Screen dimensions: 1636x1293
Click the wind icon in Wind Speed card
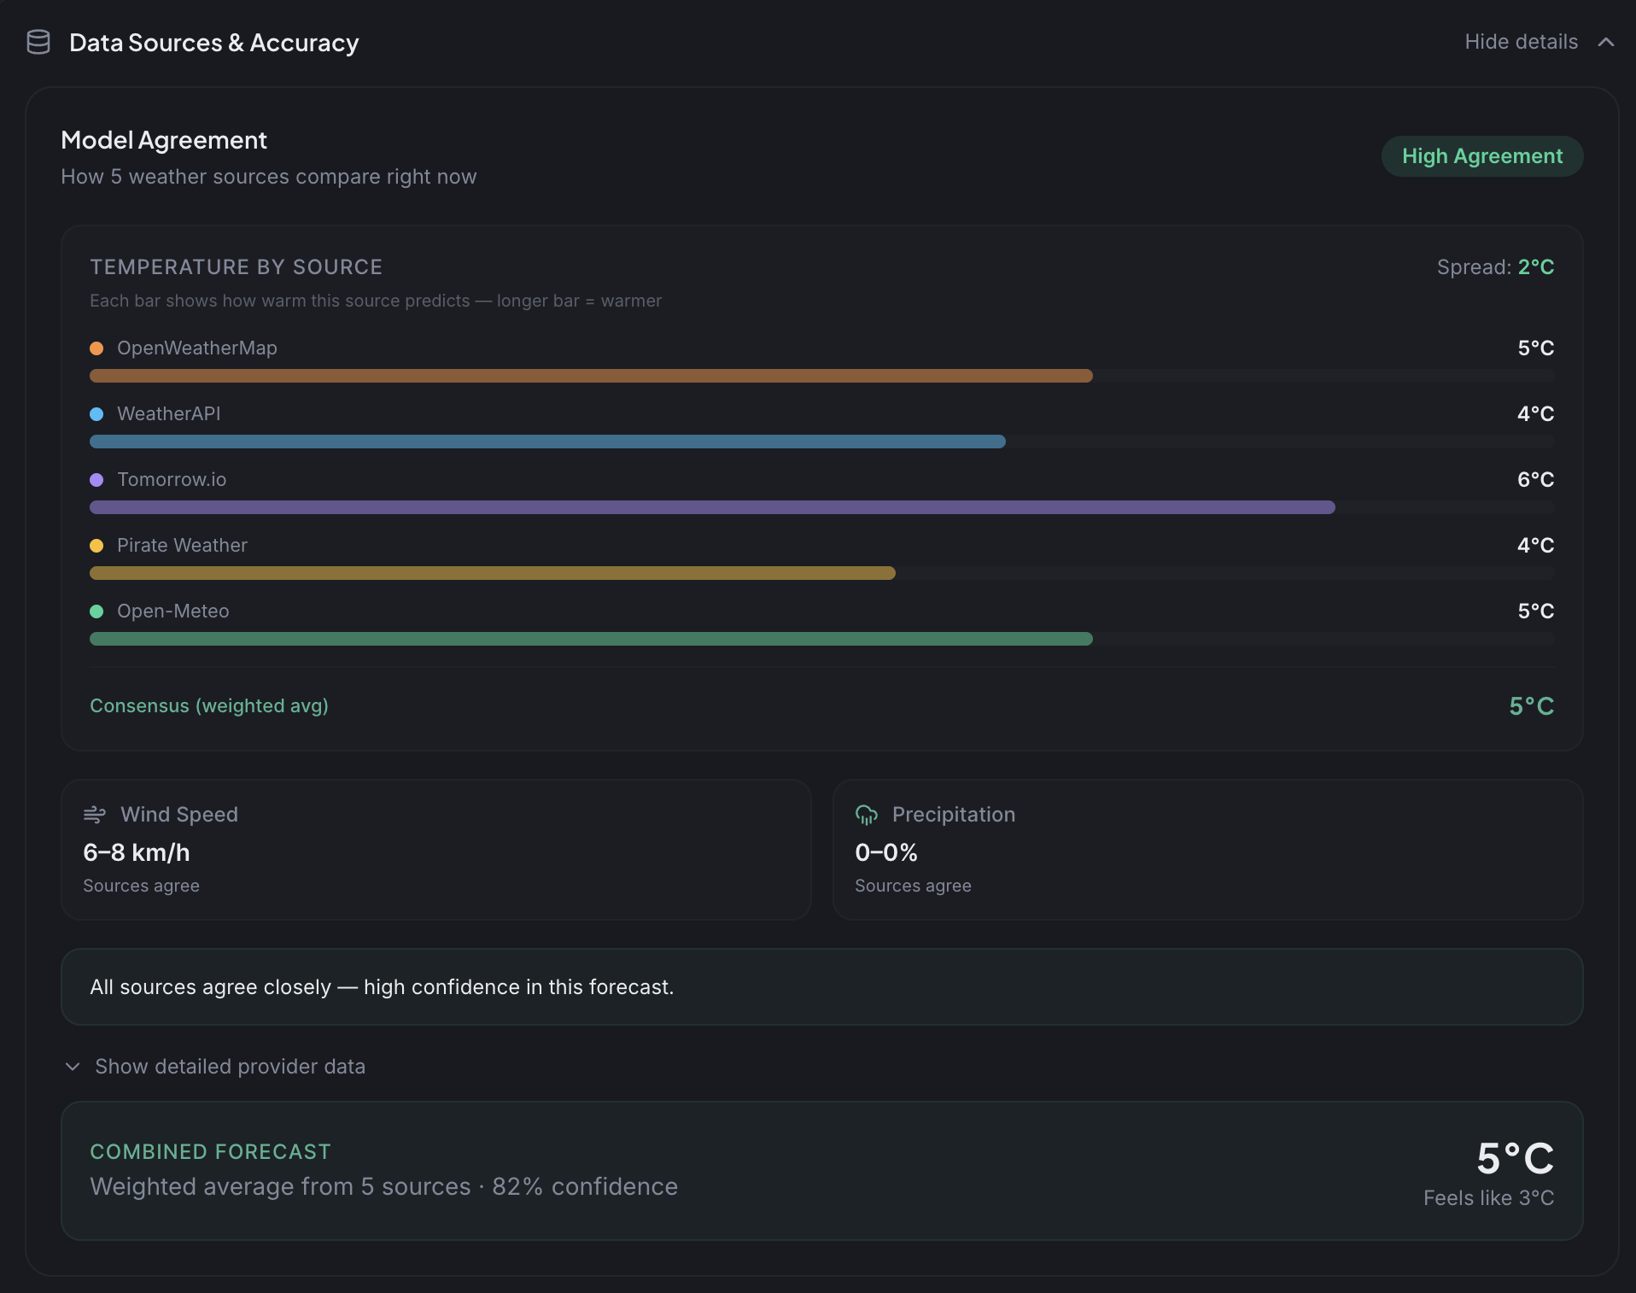[94, 815]
